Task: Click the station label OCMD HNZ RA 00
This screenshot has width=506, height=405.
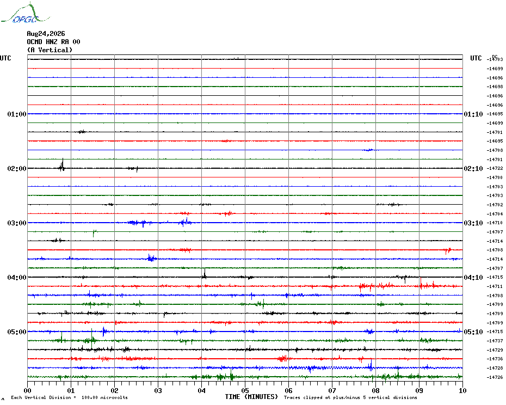Action: coord(53,42)
